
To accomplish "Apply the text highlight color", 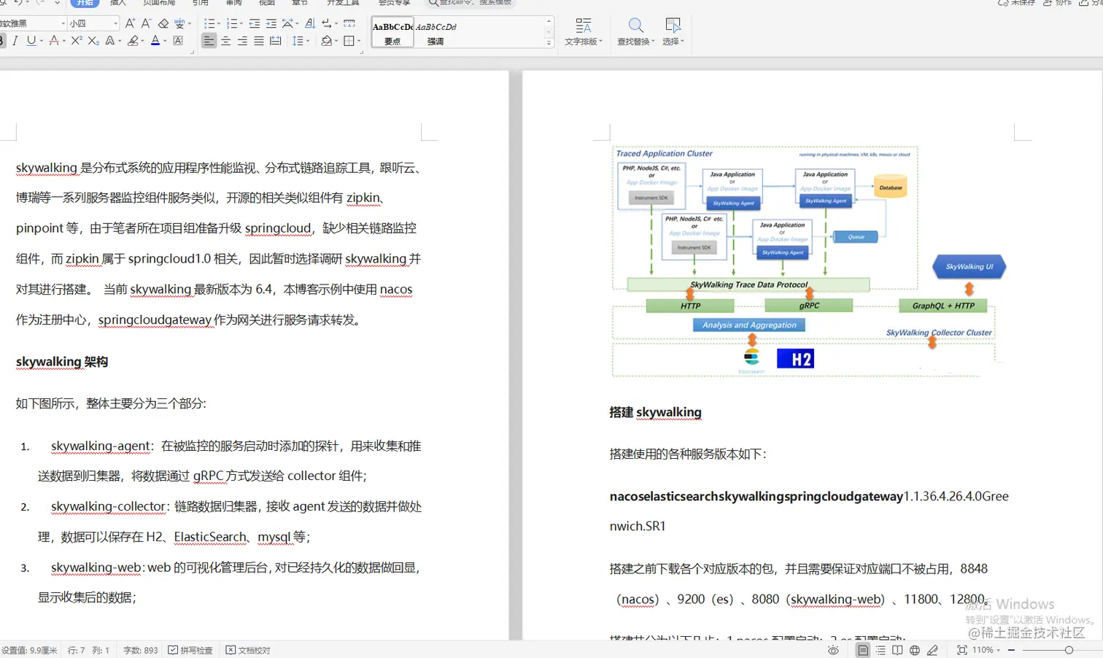I will [x=133, y=41].
